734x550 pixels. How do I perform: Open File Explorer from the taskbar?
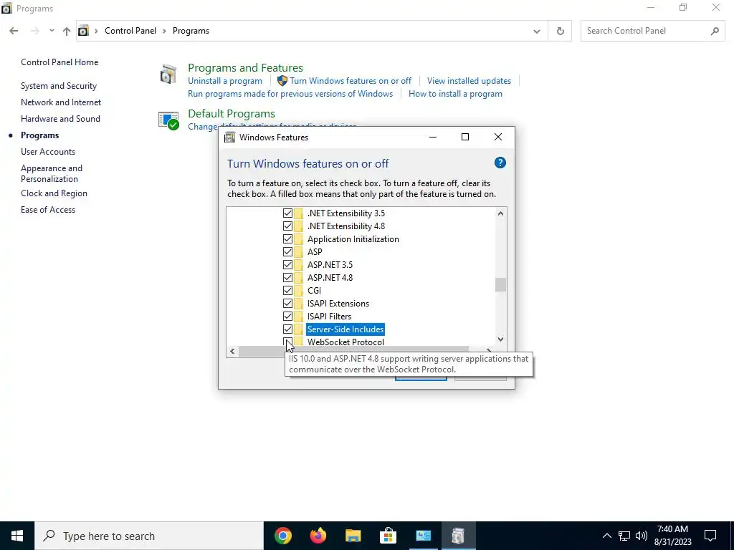353,536
